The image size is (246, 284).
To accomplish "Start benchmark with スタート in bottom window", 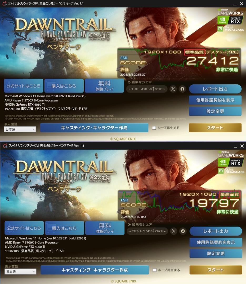I will coord(216,270).
